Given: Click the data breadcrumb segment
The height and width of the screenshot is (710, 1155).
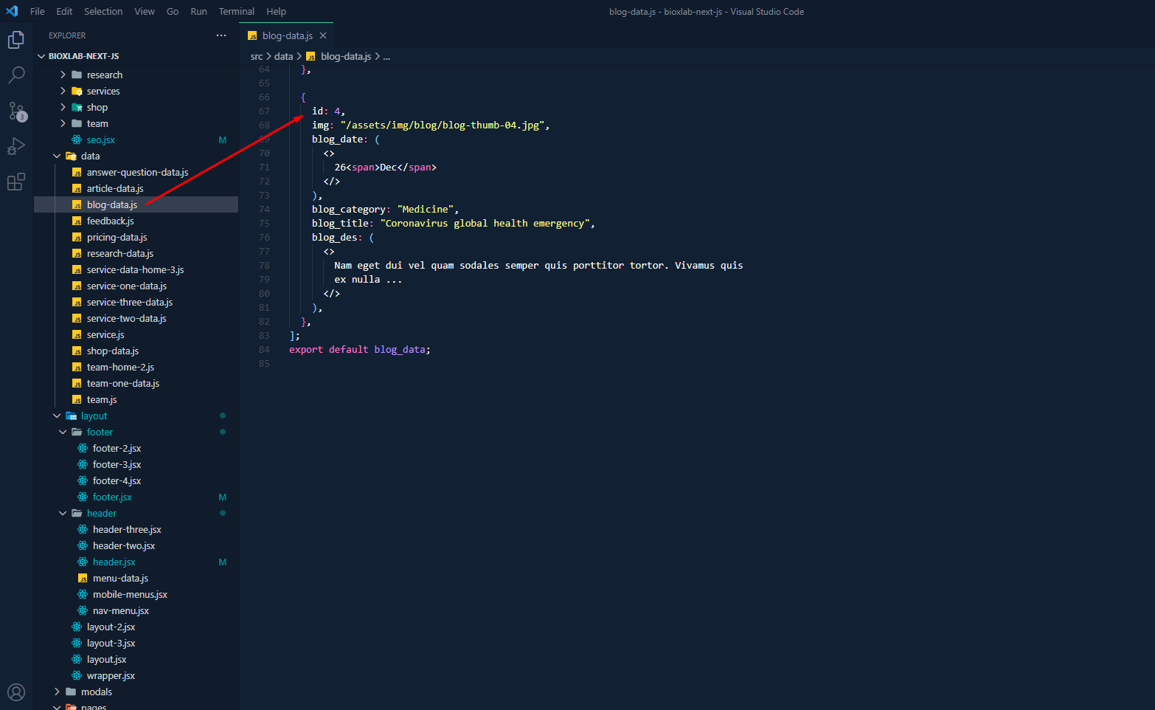Looking at the screenshot, I should point(283,56).
